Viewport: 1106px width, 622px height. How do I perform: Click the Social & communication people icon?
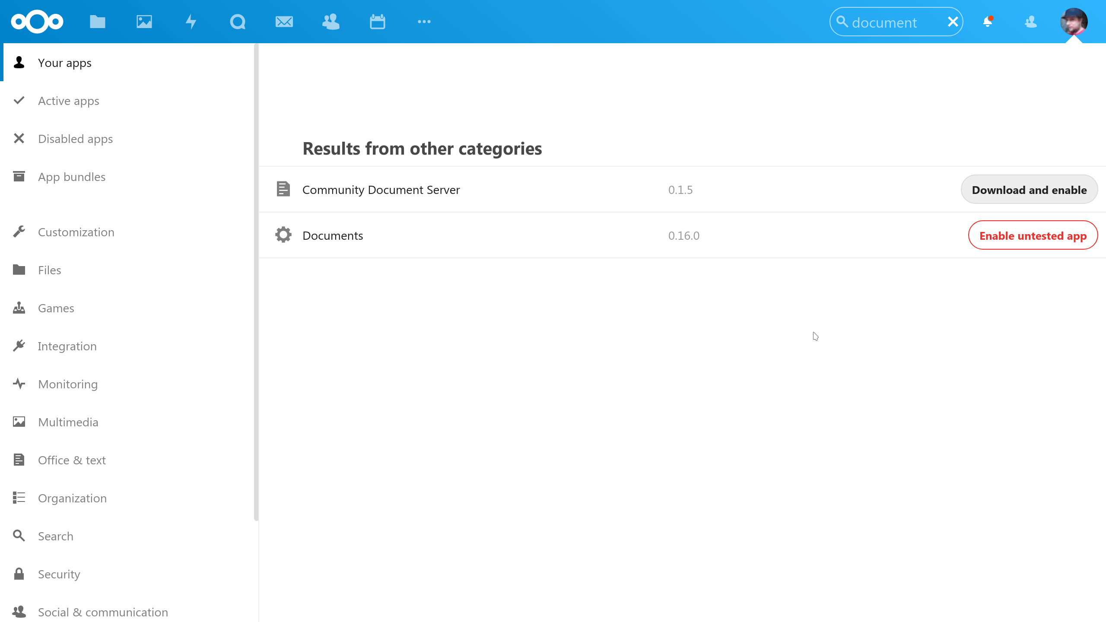[19, 612]
